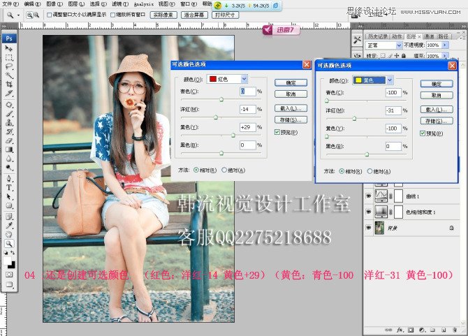Screen dimensions: 468x336
Task: Pick the Lasso tool
Action: tap(10, 66)
